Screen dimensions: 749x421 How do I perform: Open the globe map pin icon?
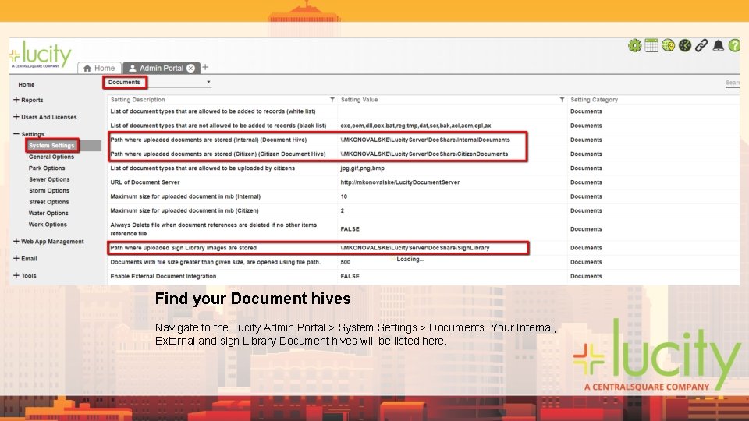(x=668, y=46)
